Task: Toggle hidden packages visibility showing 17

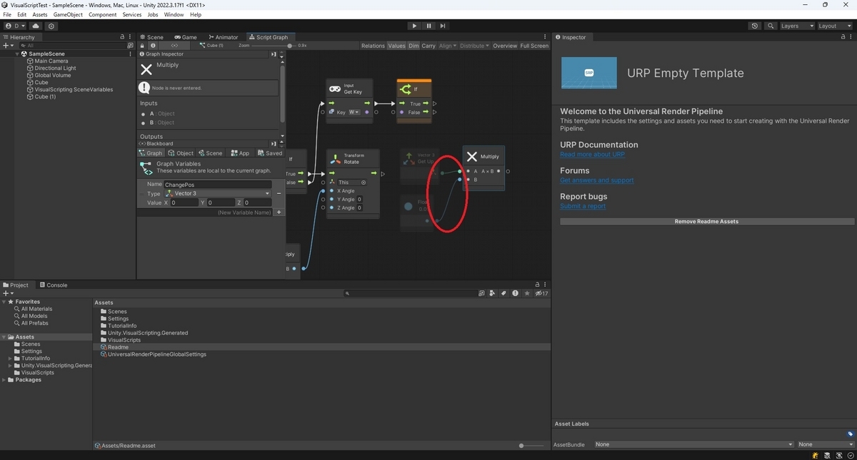Action: [541, 293]
